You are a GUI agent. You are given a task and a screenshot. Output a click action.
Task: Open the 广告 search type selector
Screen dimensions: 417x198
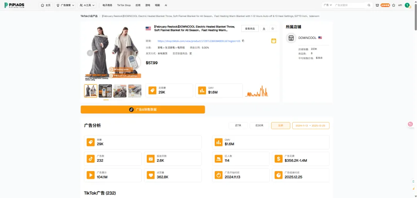coord(328,5)
